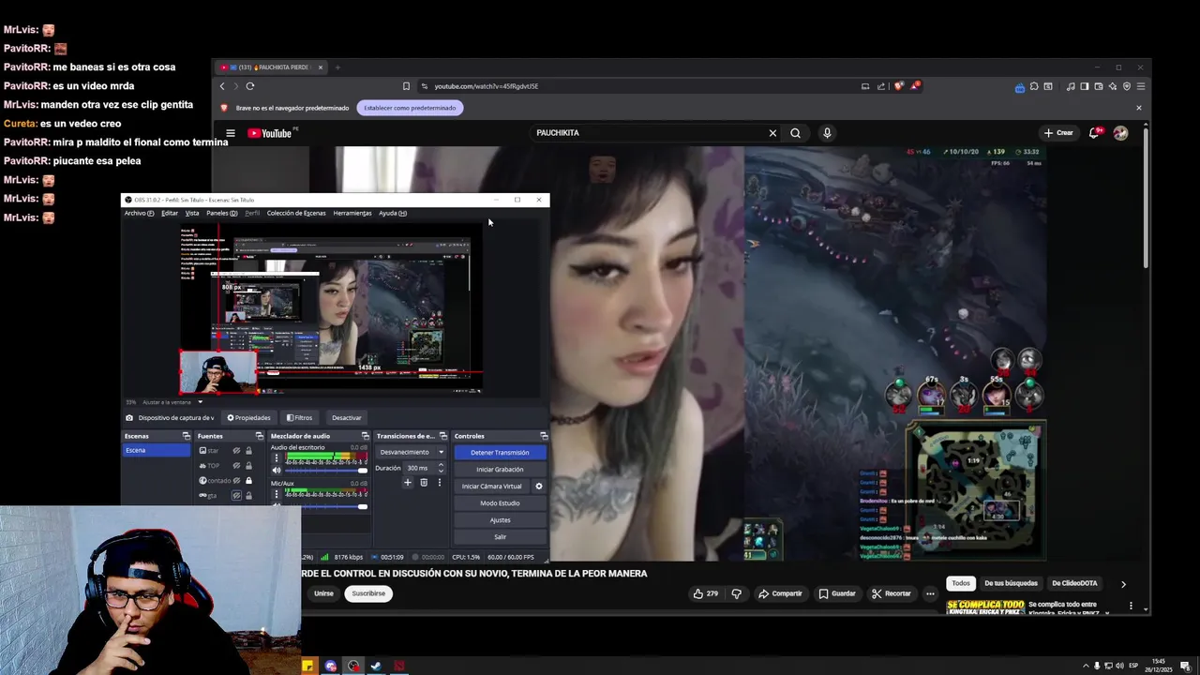Screen dimensions: 1200x675
Task: Start voice search with microphone icon
Action: click(x=827, y=133)
